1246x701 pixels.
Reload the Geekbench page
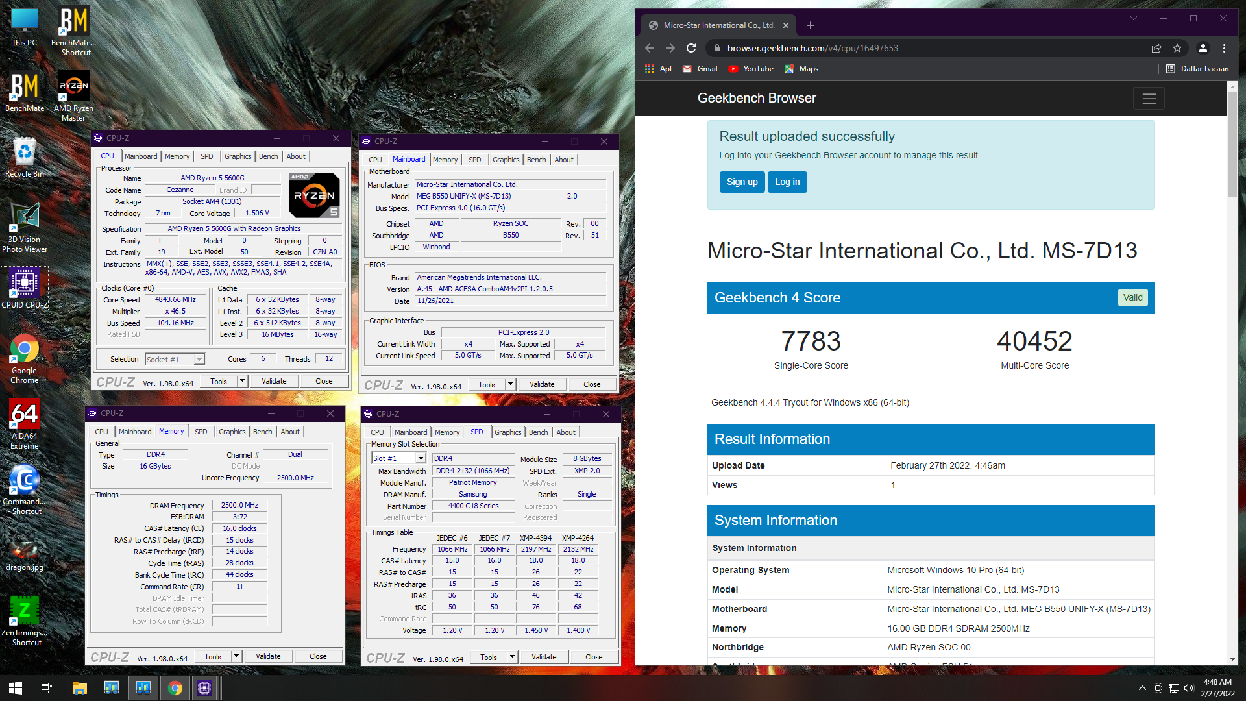pos(691,48)
